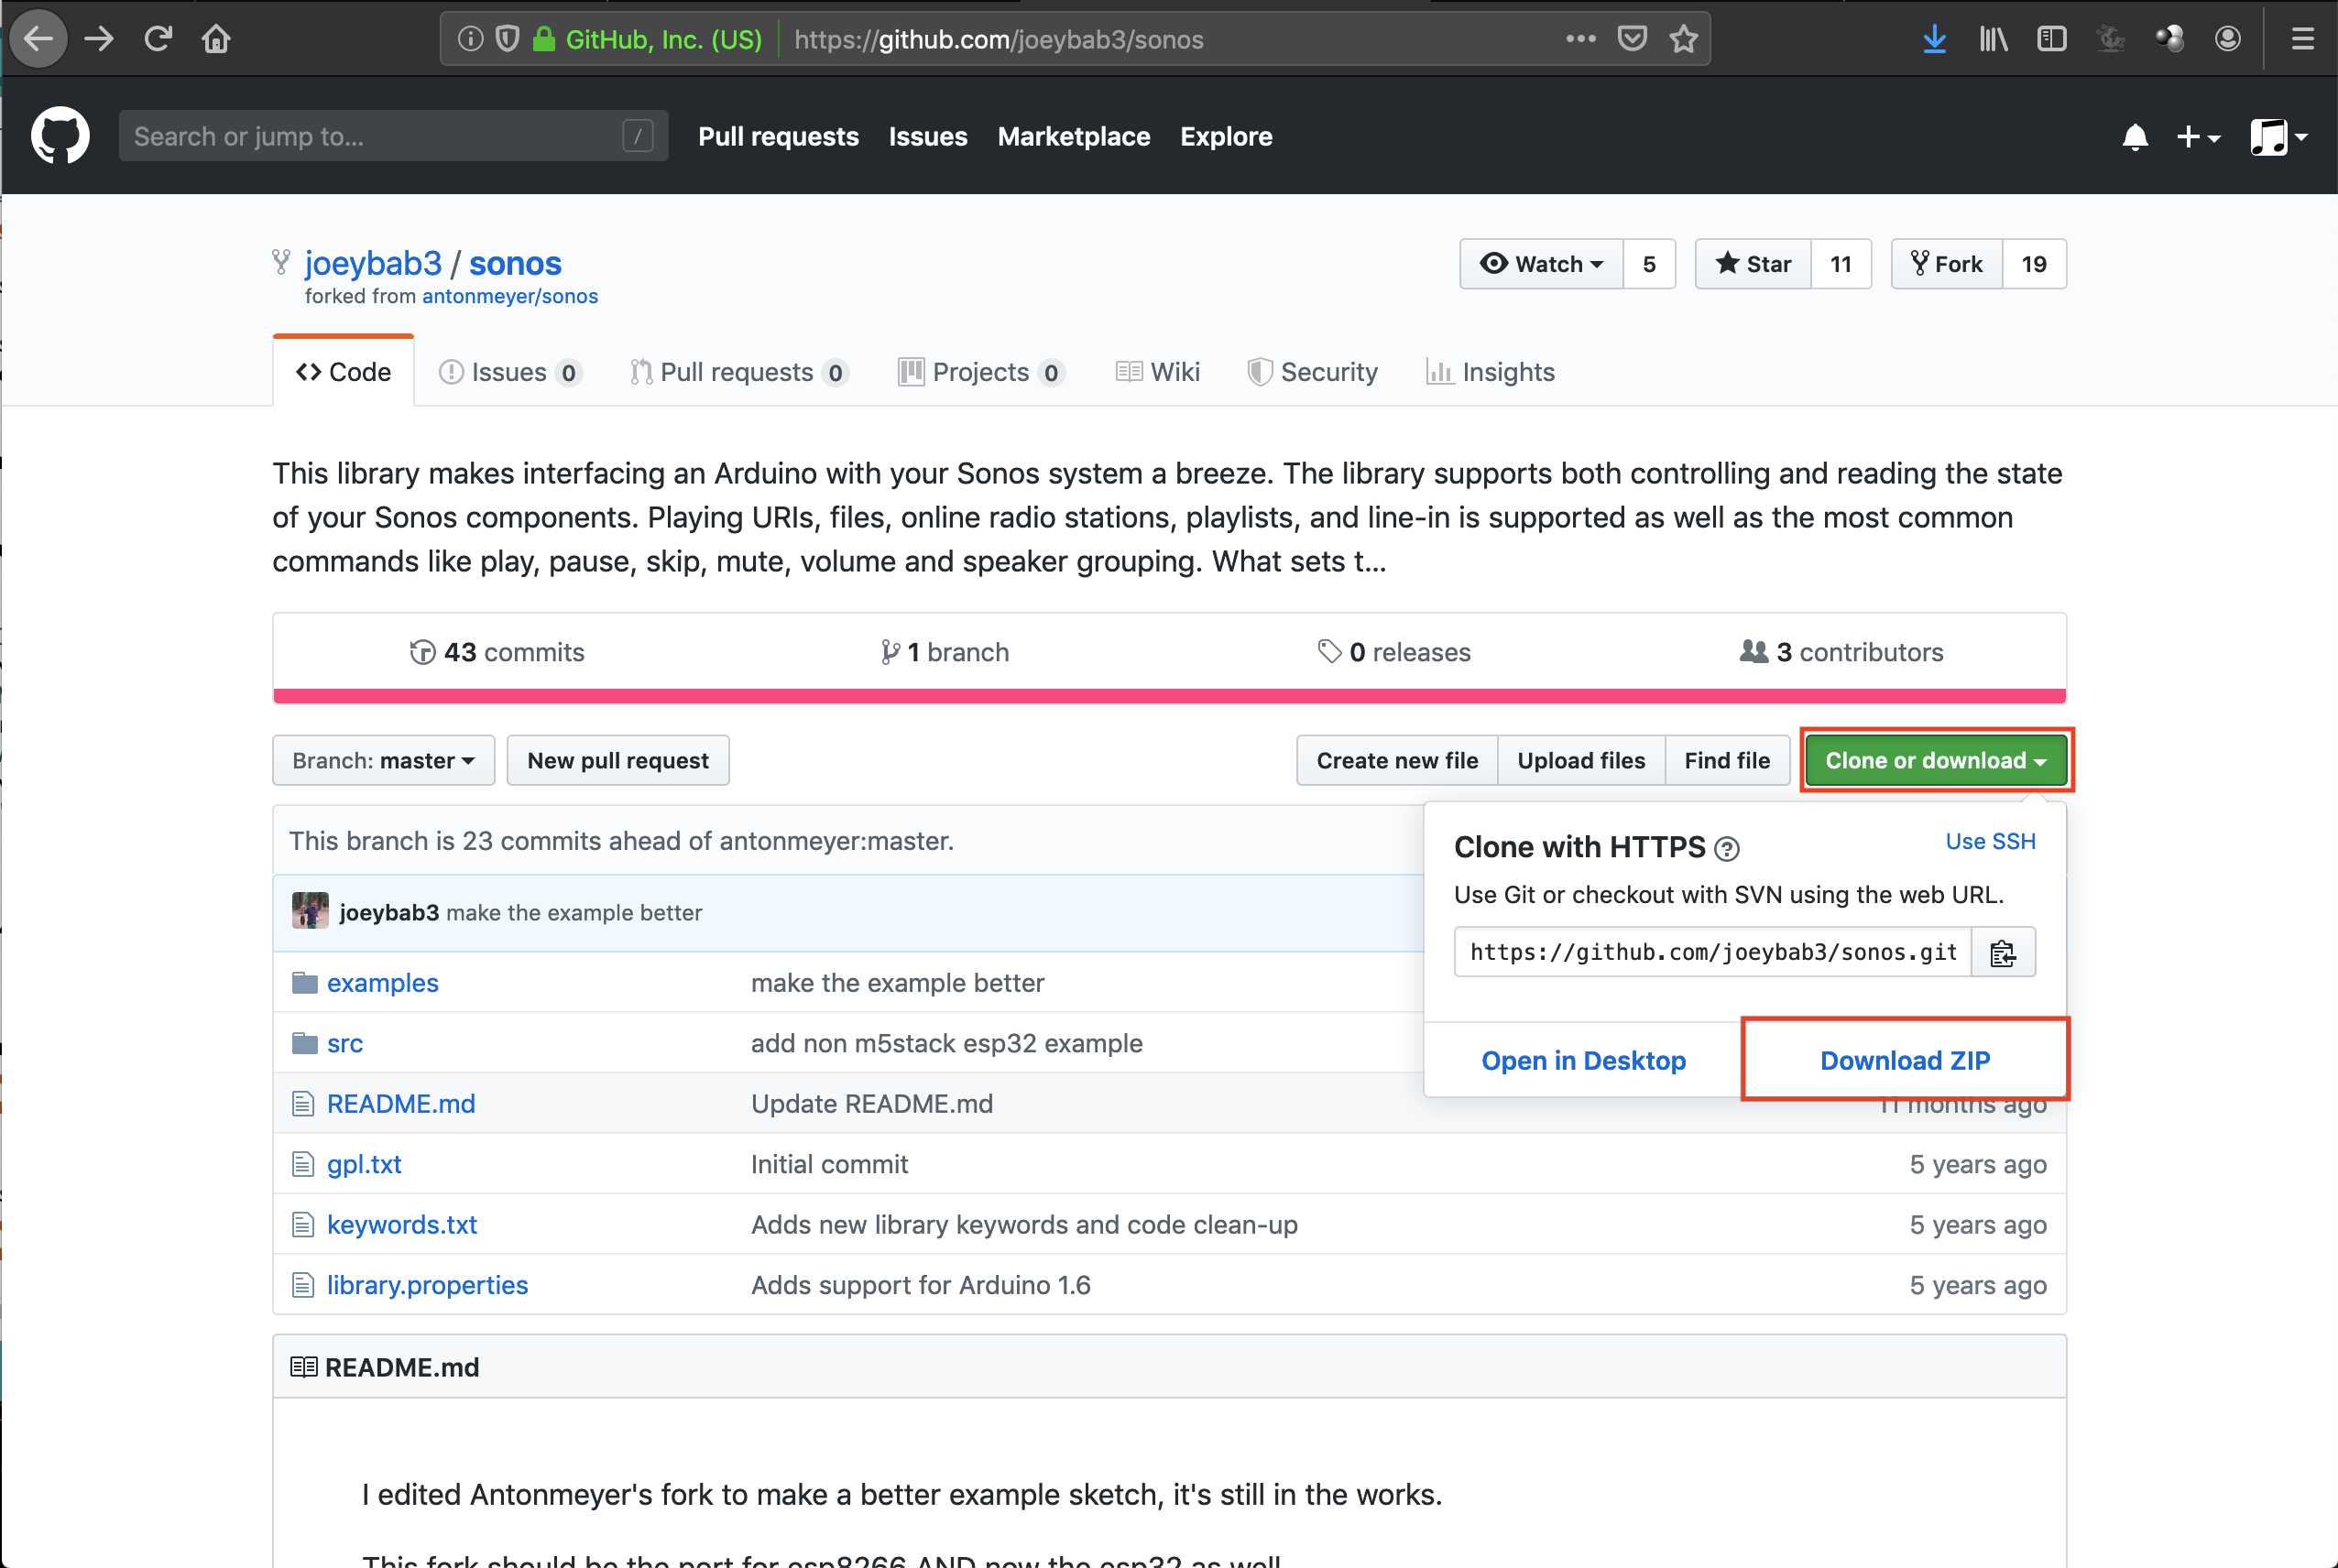2338x1568 pixels.
Task: Open Marketplace in the header
Action: 1073,136
